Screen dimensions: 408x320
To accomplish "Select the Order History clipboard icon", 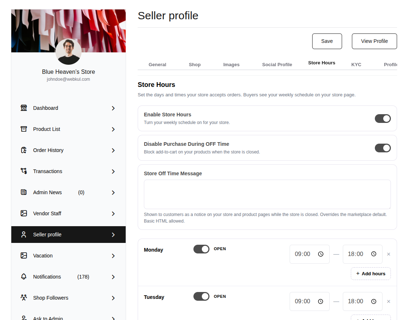I will click(24, 150).
